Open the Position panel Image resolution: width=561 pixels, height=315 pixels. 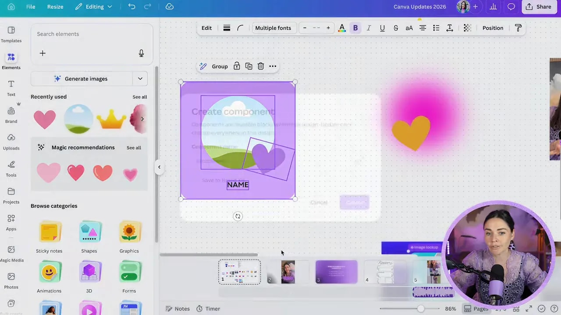pos(493,28)
